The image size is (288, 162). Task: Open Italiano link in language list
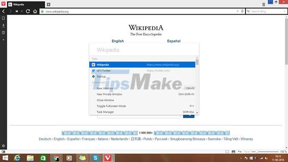(103, 139)
